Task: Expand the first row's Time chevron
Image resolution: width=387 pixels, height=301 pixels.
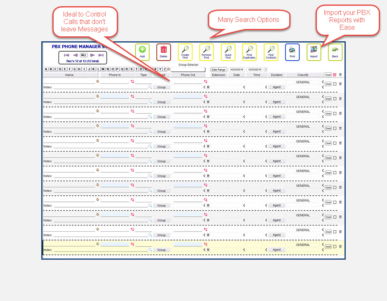Action: [266, 87]
